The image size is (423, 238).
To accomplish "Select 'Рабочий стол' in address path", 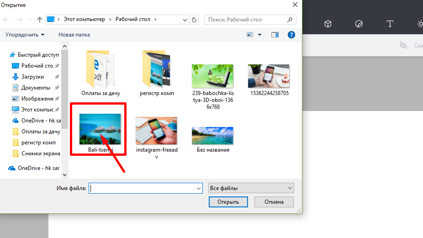I will click(x=133, y=20).
